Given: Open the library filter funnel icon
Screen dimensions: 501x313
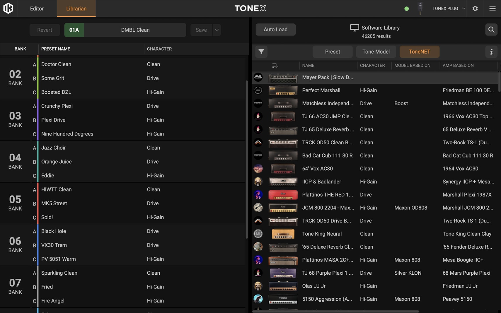Looking at the screenshot, I should (x=261, y=52).
